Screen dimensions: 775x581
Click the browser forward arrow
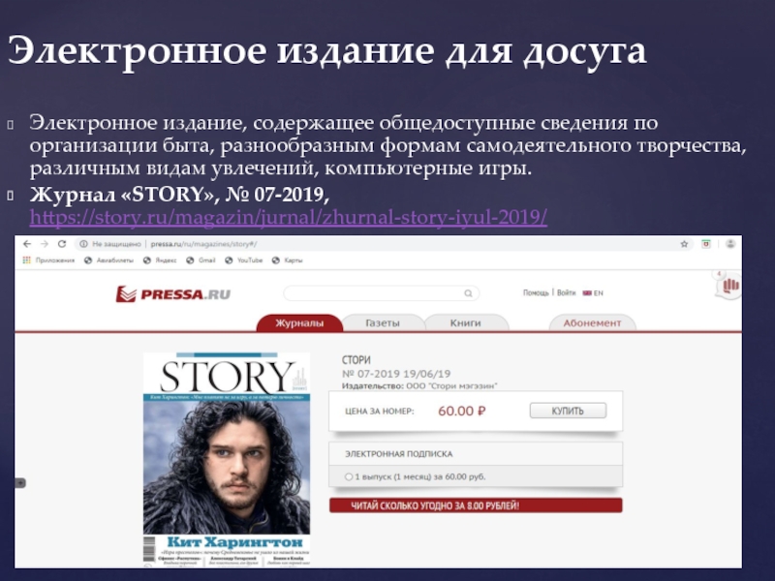(45, 244)
